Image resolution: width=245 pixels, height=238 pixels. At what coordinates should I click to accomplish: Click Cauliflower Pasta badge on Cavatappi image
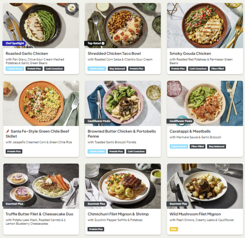pyautogui.click(x=180, y=121)
